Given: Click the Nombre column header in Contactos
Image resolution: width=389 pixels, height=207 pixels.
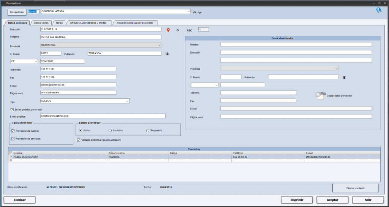Looking at the screenshot, I should [x=60, y=153].
